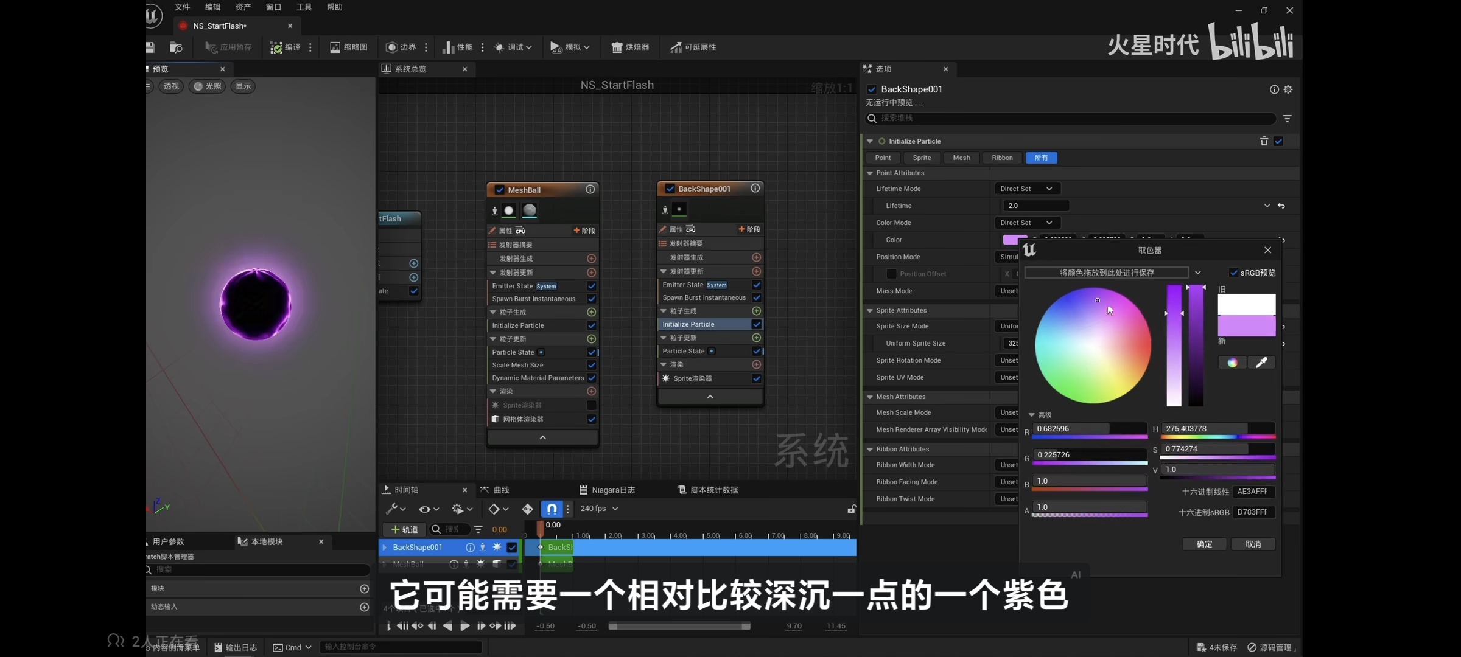Click the Add Track (轨道) button
The height and width of the screenshot is (657, 1461).
click(404, 529)
